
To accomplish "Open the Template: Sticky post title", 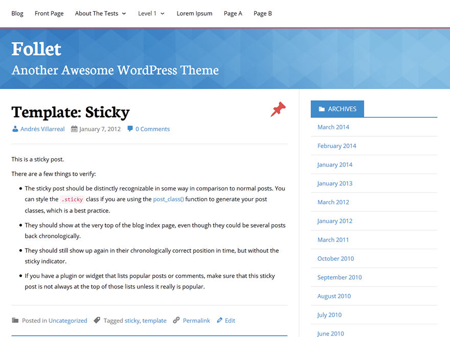I will click(x=71, y=112).
